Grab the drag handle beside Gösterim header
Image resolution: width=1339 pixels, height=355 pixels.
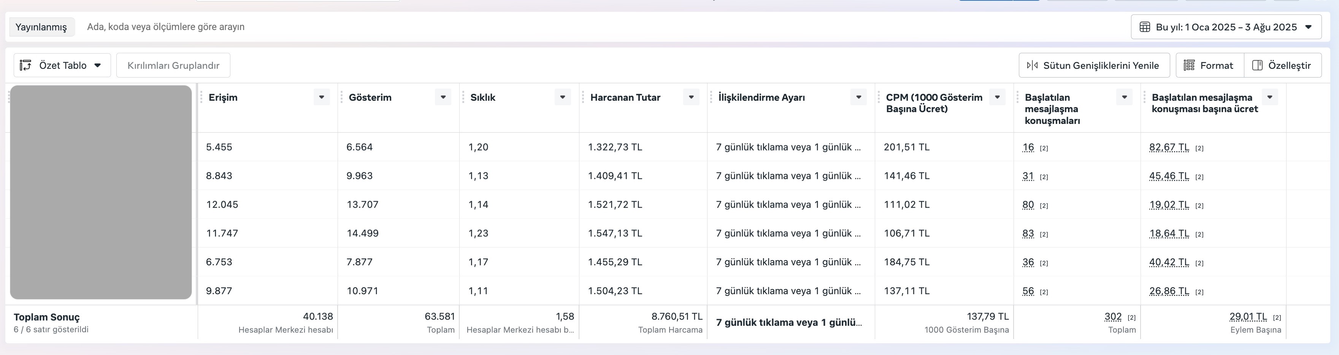(x=341, y=97)
